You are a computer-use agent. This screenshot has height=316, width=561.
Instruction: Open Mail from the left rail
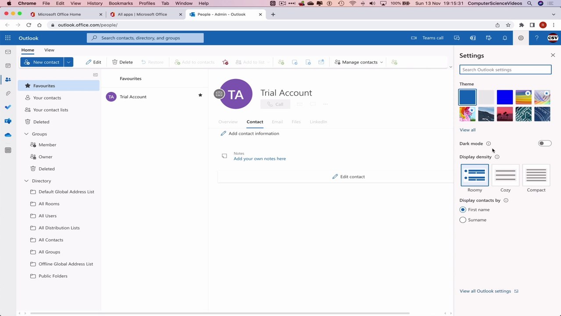[x=8, y=52]
